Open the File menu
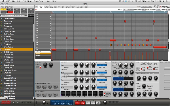The width and height of the screenshot is (170, 106). pos(14,1)
